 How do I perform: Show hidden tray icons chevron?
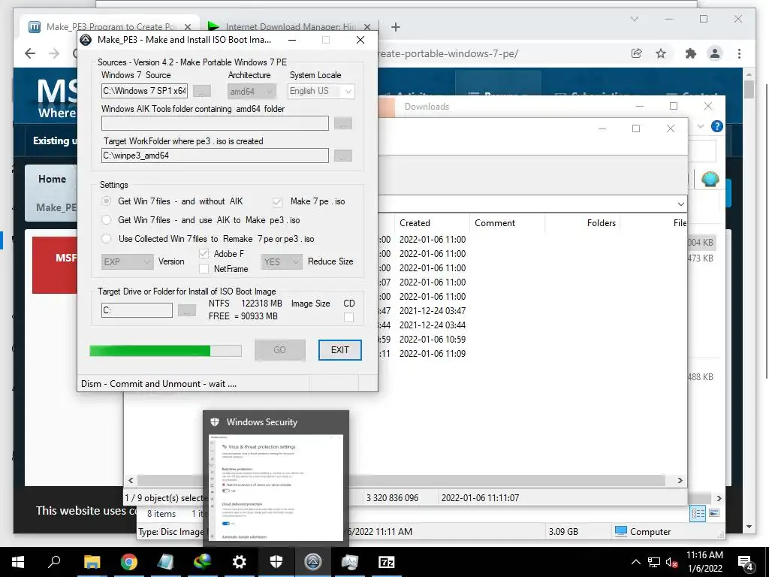(635, 562)
